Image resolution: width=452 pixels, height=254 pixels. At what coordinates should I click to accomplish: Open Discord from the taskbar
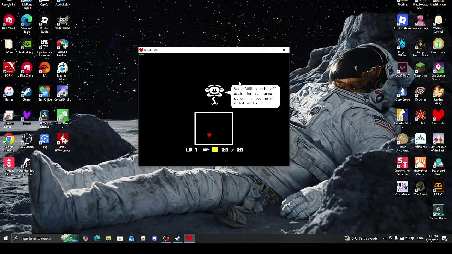tap(155, 238)
